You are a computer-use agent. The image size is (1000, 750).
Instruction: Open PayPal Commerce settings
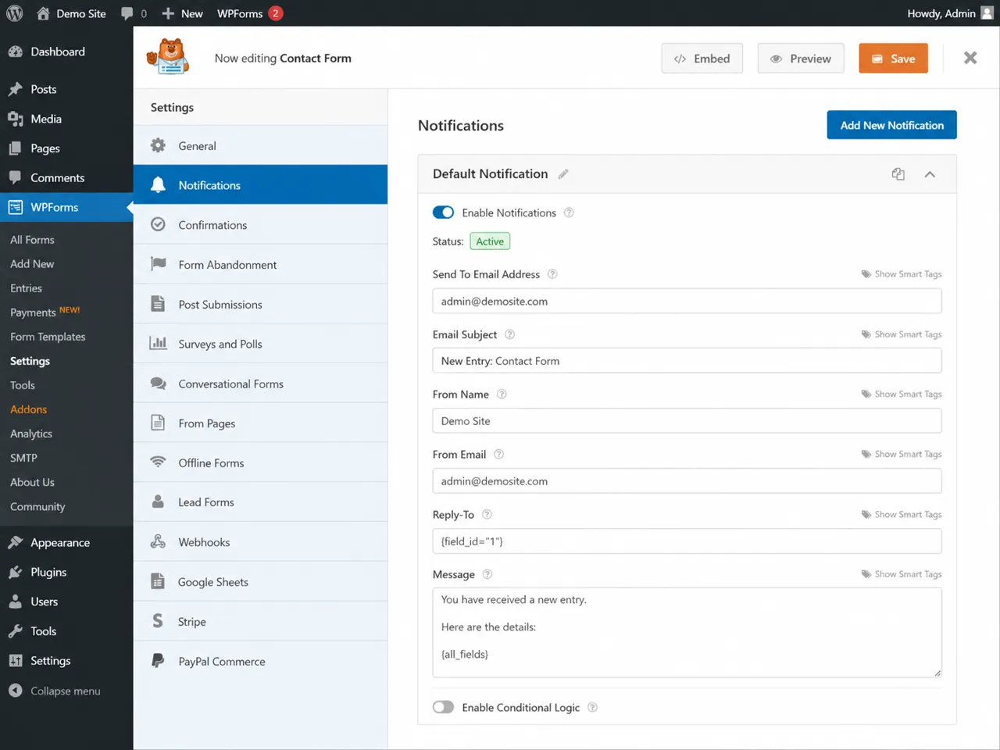pos(260,661)
